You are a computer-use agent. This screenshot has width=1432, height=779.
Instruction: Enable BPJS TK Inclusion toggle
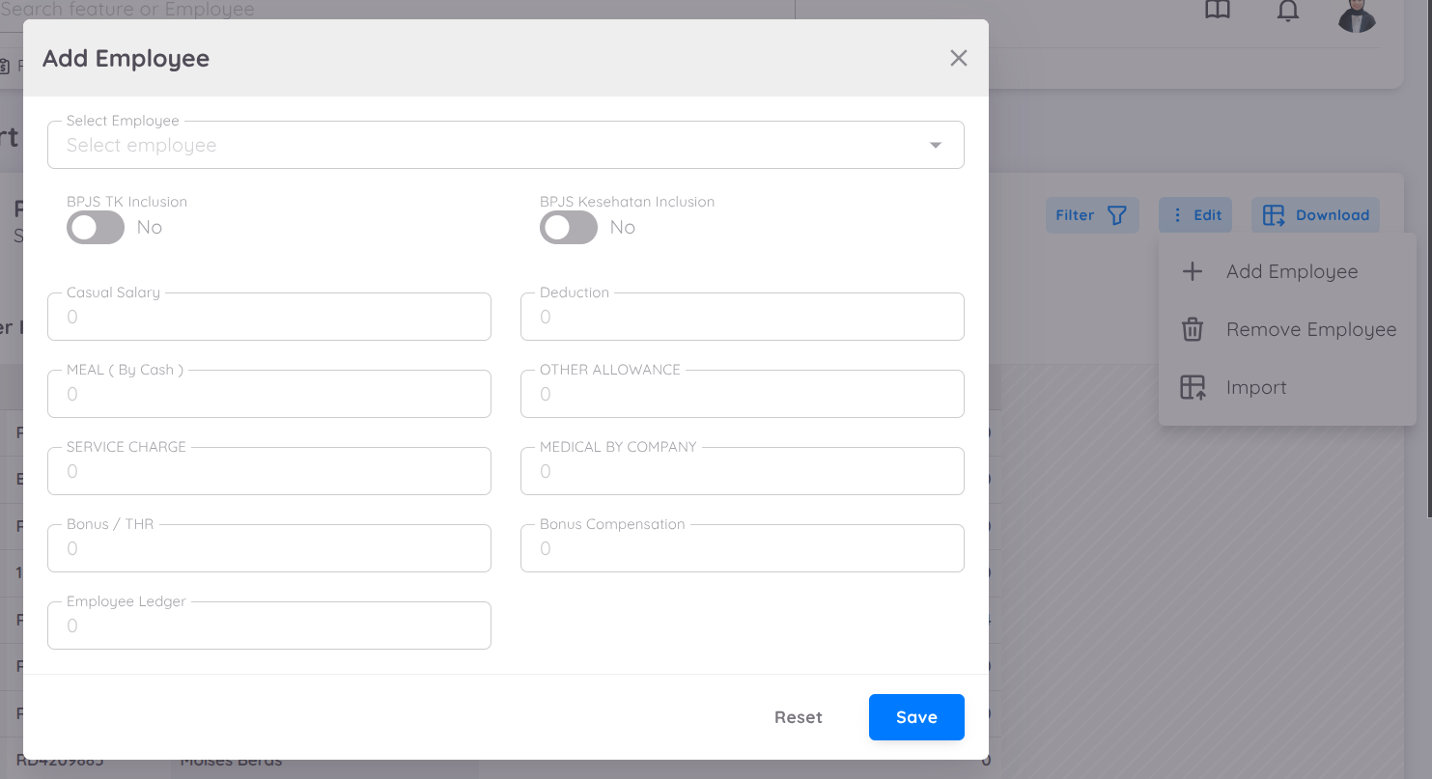click(x=96, y=228)
